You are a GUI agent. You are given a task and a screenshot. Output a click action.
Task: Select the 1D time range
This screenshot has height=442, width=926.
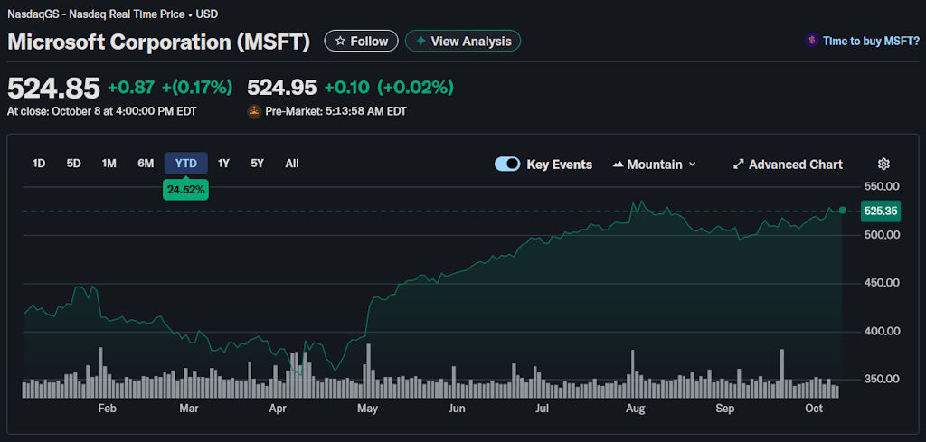(39, 164)
